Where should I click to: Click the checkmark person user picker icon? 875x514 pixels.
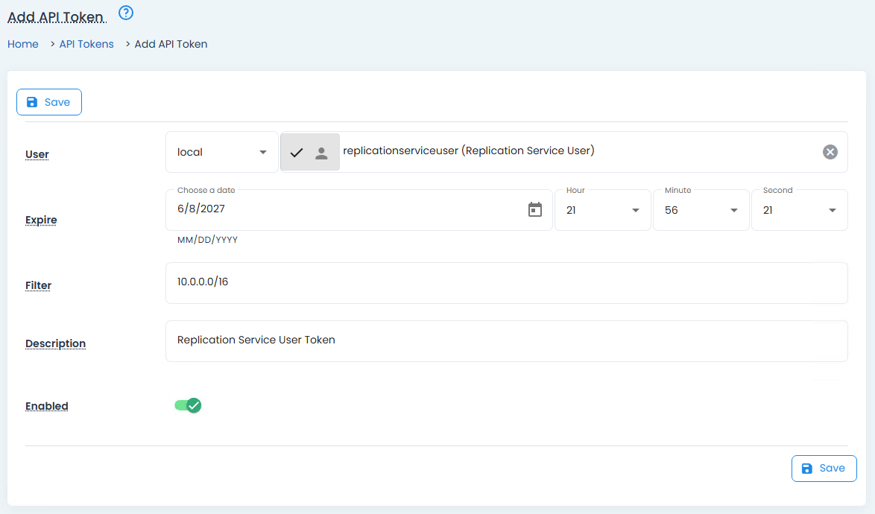310,152
